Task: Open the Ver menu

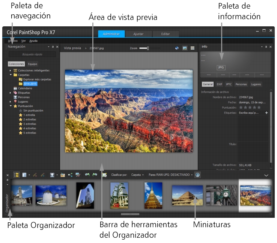Action: [x=23, y=41]
